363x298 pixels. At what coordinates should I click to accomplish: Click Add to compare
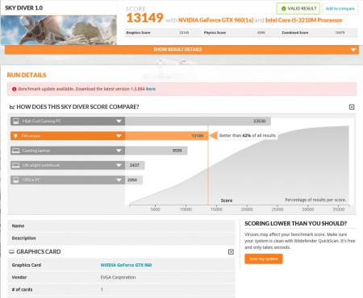pyautogui.click(x=340, y=9)
